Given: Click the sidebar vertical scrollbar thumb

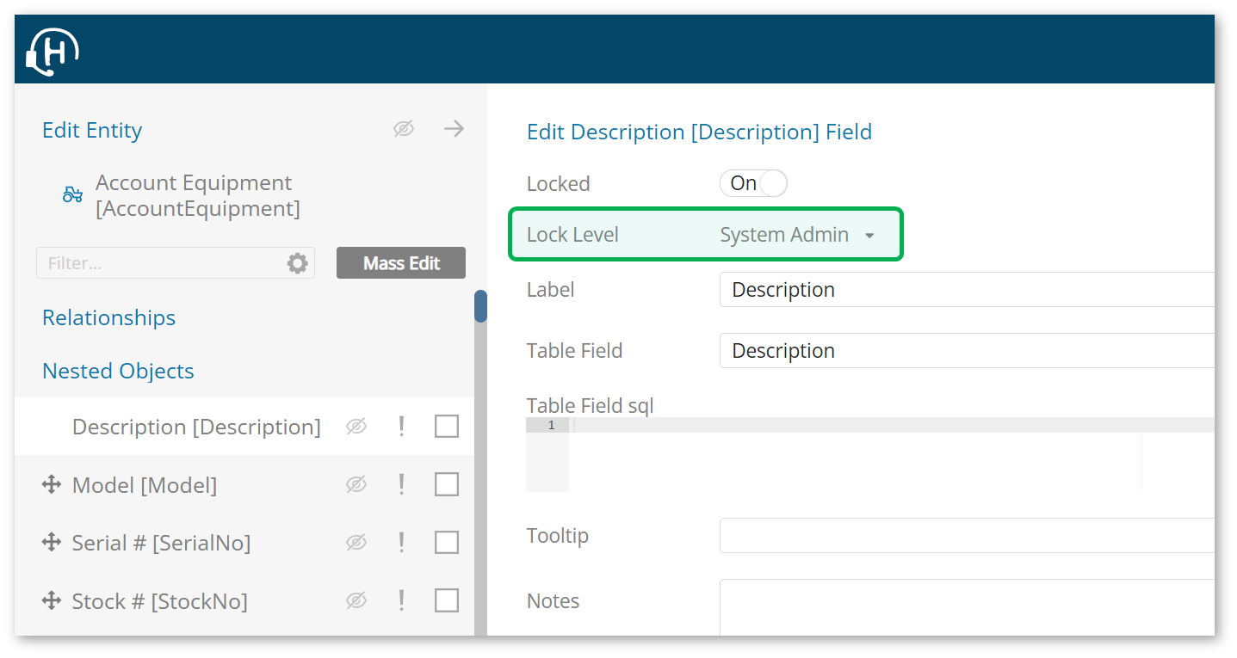Looking at the screenshot, I should point(480,306).
